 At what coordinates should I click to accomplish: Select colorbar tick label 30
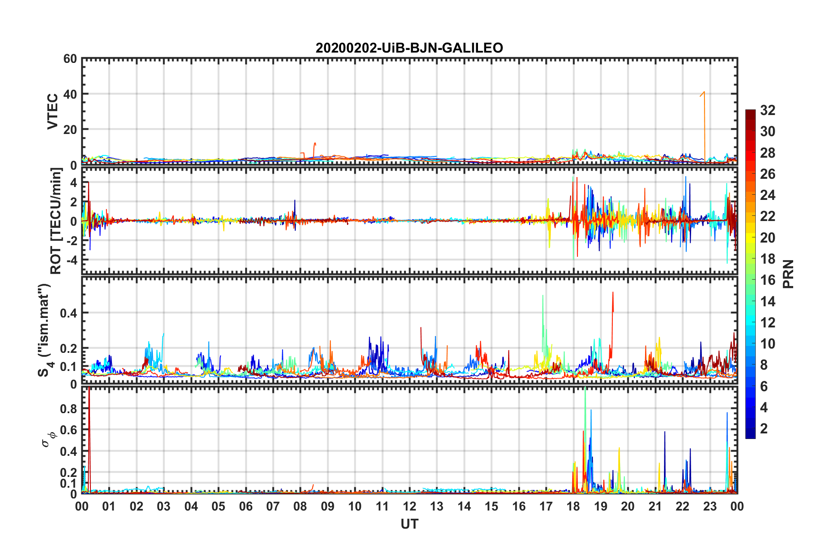click(768, 131)
